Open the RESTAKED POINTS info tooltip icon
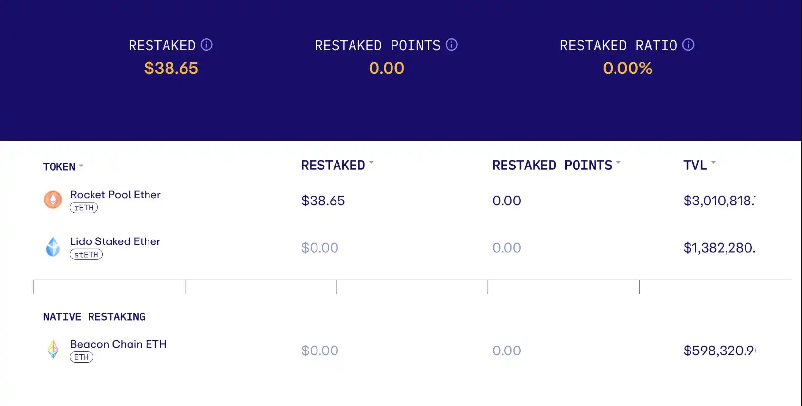Screen dimensions: 802x406 click(451, 45)
